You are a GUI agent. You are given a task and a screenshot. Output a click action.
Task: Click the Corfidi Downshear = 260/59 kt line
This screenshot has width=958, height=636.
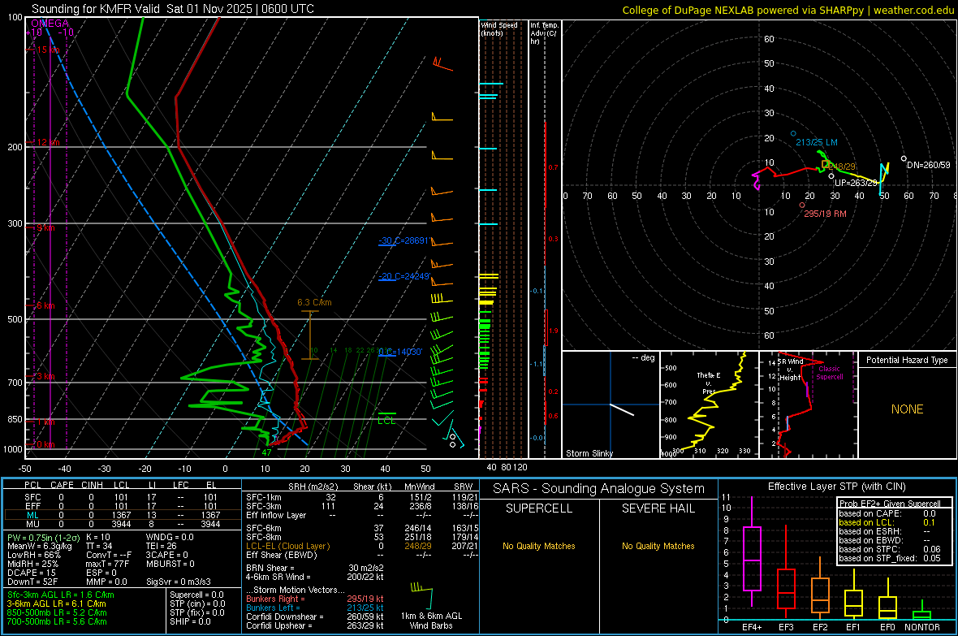[x=315, y=617]
